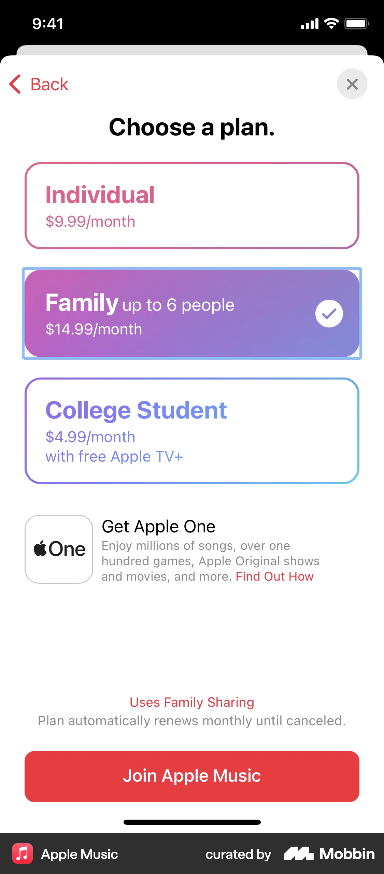This screenshot has height=874, width=384.
Task: Tap the sheet grabber behind the card
Action: 192,50
